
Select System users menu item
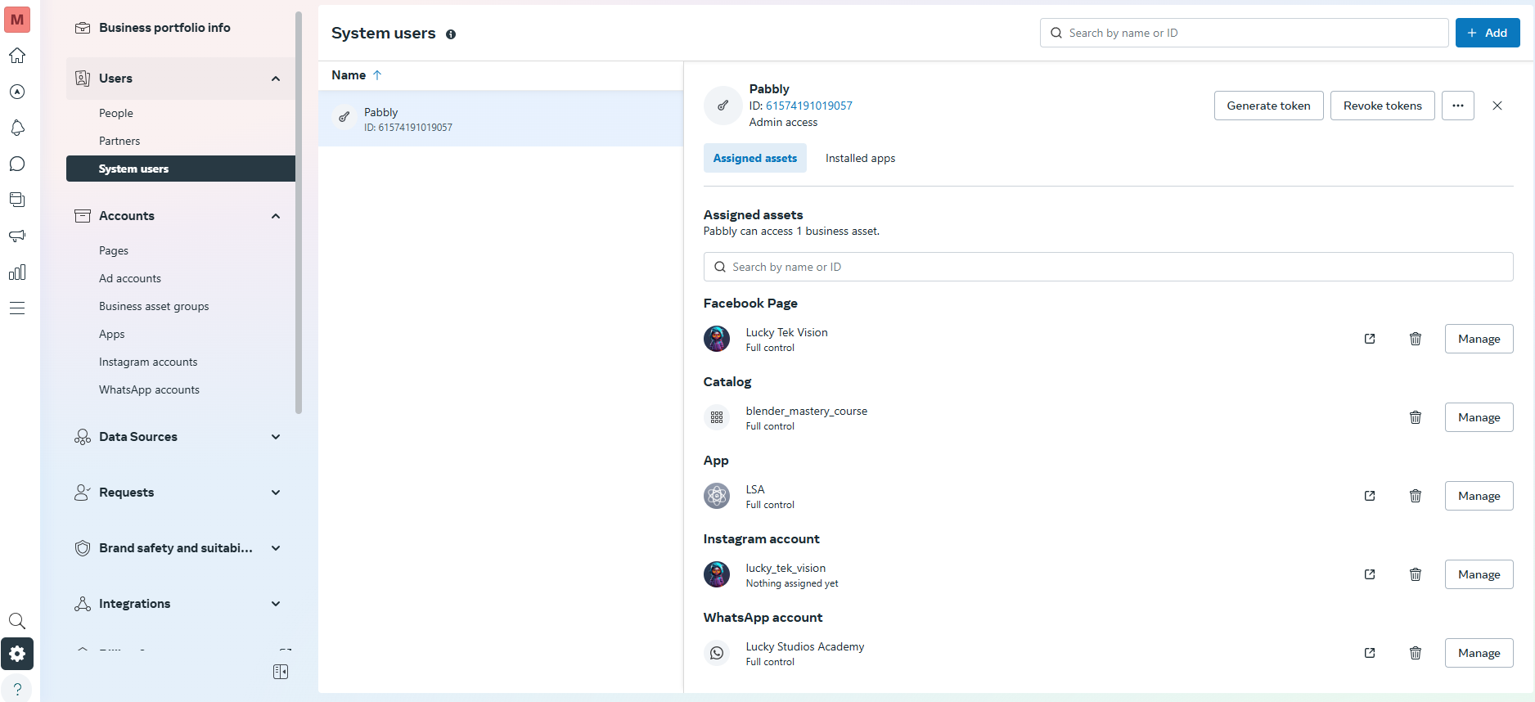click(x=181, y=169)
